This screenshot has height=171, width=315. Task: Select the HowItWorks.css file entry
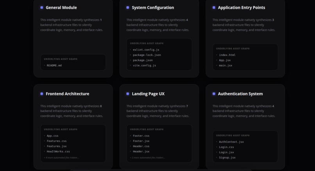pos(58,151)
